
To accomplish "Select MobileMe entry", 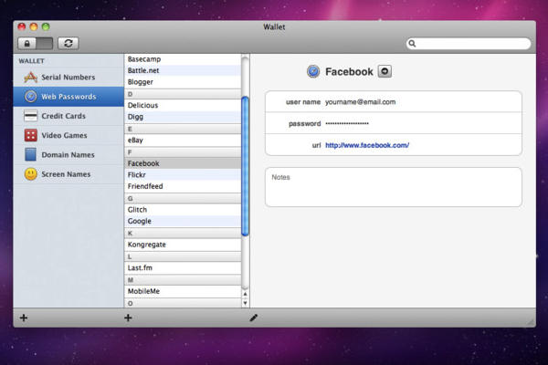I will coord(183,291).
